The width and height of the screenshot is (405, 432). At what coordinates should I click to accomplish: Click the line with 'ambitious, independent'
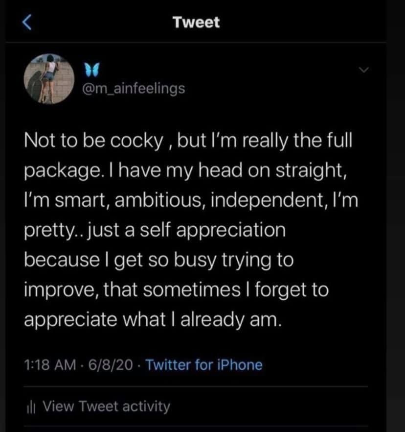point(192,200)
